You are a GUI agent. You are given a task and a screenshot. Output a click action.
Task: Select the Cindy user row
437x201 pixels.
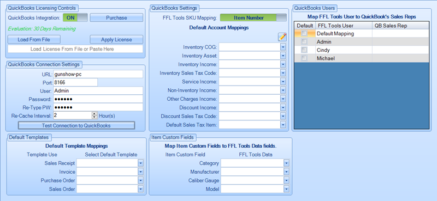[362, 50]
